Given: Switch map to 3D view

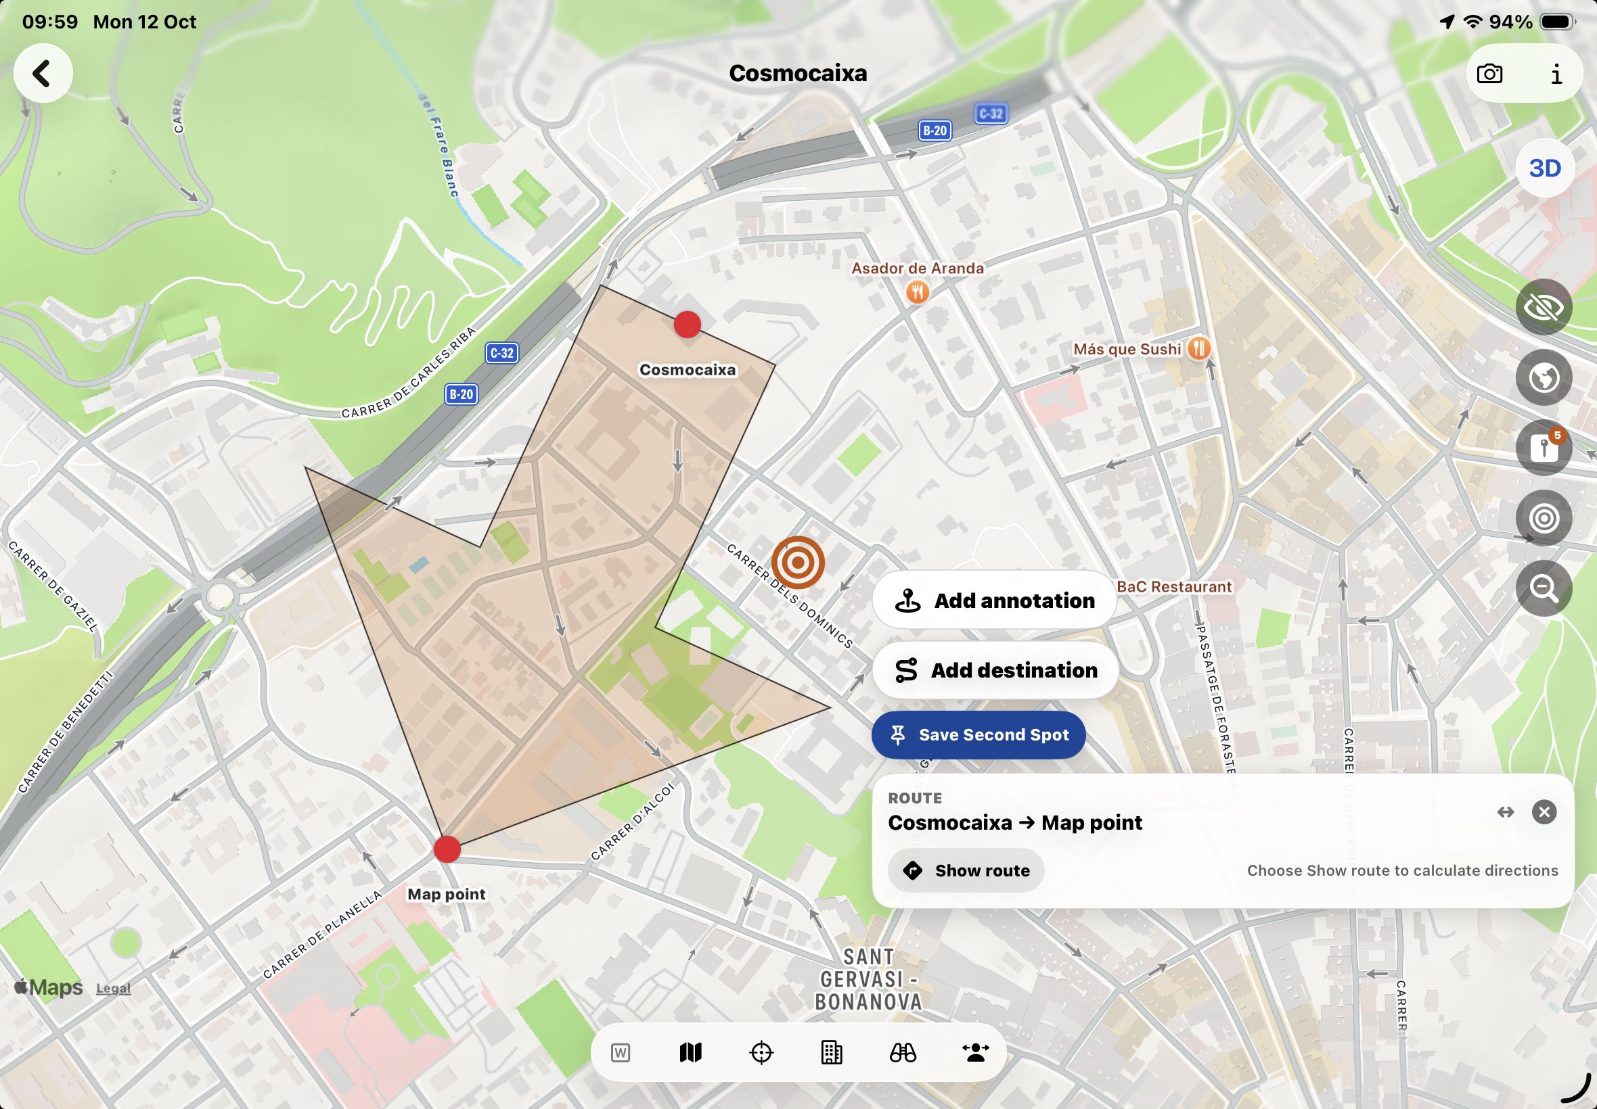Looking at the screenshot, I should (x=1544, y=168).
